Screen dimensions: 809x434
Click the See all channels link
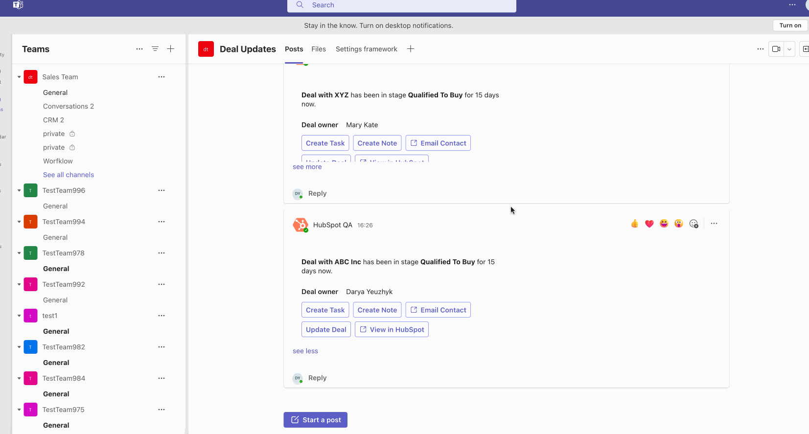pos(69,175)
